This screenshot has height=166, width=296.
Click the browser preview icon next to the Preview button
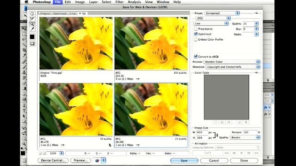(97, 160)
